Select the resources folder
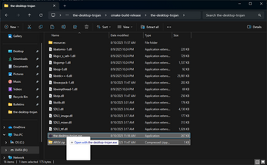Viewport: 267px width, 165px height. tap(119, 43)
